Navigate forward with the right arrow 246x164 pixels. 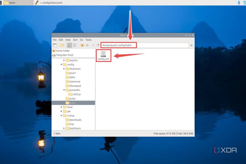coord(93,45)
